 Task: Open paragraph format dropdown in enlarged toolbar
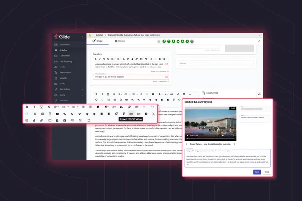(107, 107)
